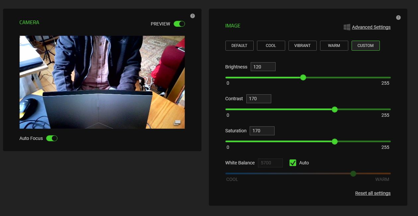This screenshot has height=216, width=418.
Task: Select the Cool image preset
Action: [x=271, y=46]
